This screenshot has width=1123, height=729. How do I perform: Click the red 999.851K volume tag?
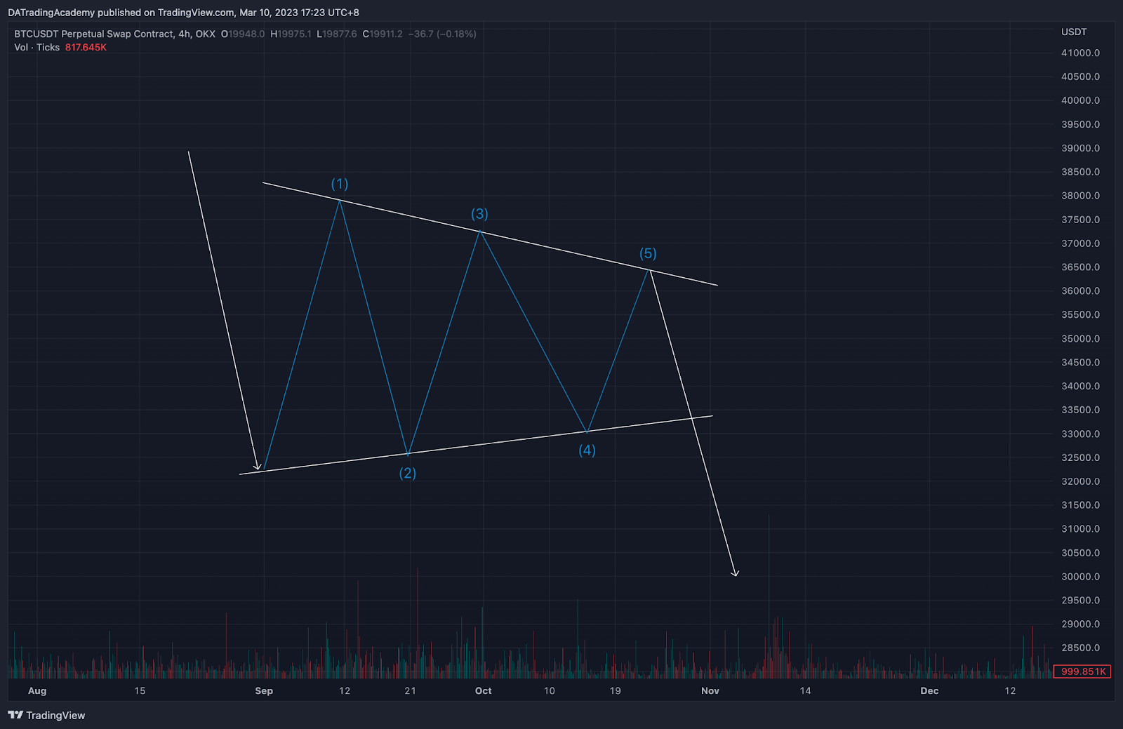[x=1083, y=671]
